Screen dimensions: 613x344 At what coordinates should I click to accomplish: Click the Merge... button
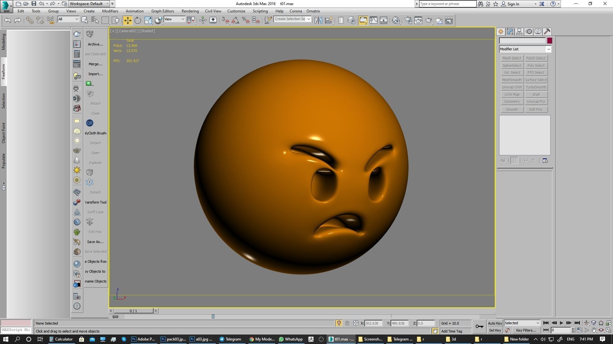pyautogui.click(x=95, y=64)
